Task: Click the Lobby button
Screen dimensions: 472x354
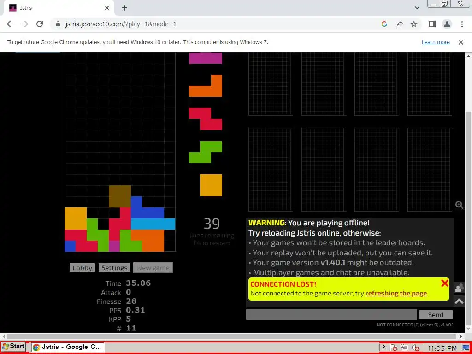Action: [x=82, y=268]
